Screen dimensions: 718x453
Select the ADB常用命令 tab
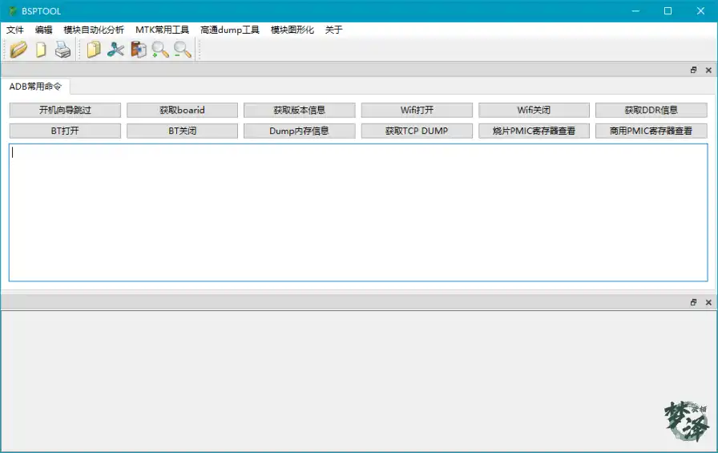(x=35, y=87)
